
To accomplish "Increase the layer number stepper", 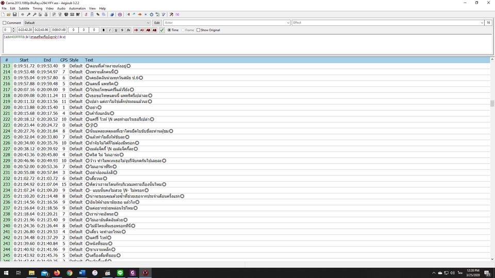I will coord(13,29).
